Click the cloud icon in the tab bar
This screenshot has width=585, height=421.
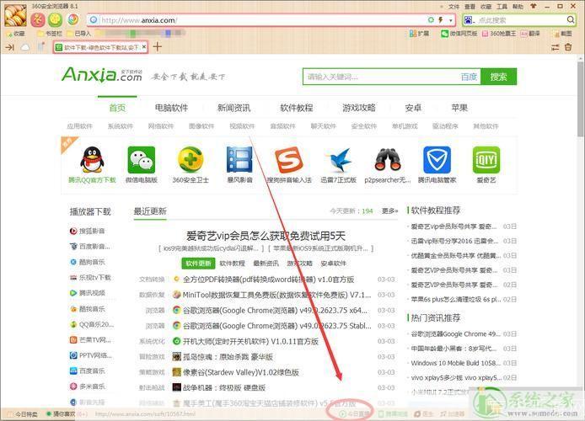click(25, 47)
